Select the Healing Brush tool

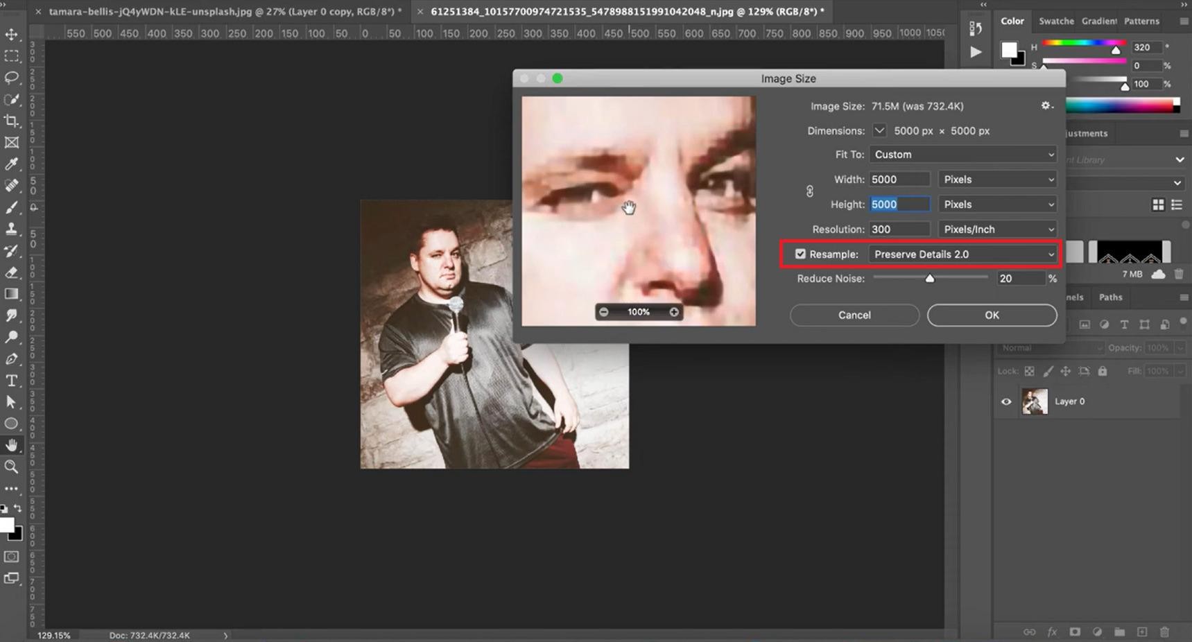point(12,185)
